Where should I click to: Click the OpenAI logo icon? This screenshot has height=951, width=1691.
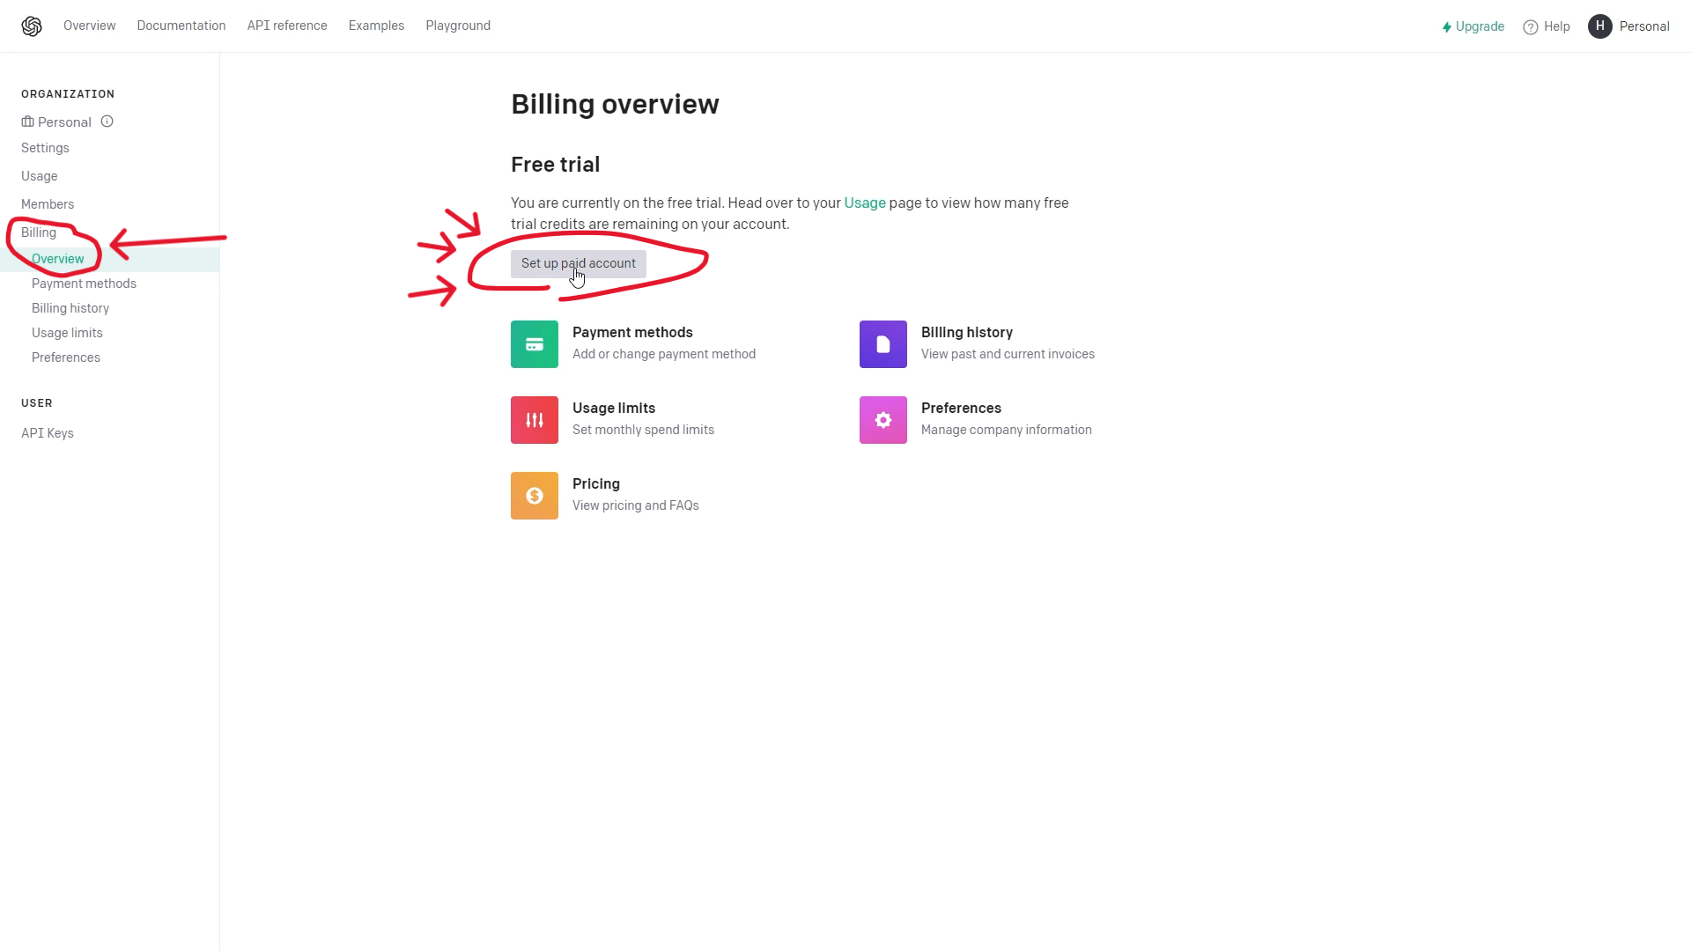(x=32, y=26)
